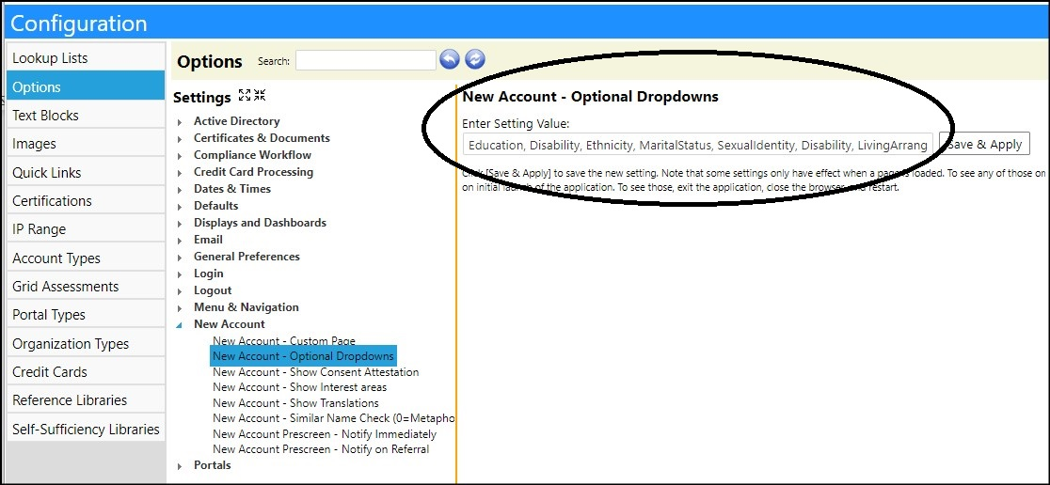Viewport: 1050px width, 485px height.
Task: Click the Save & Apply button
Action: coord(984,144)
